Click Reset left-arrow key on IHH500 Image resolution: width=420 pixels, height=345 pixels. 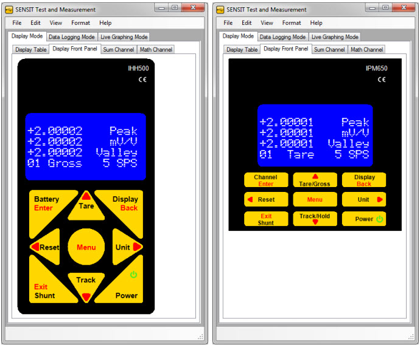tap(46, 247)
